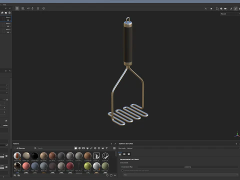Filter assets by the dotted circle alphas icon
Screen dimensions: 240x180
(x=95, y=148)
